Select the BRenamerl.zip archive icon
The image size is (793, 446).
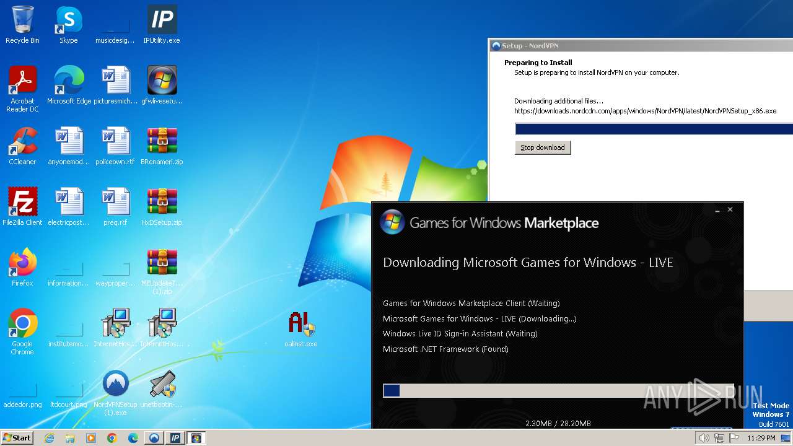[x=162, y=146]
